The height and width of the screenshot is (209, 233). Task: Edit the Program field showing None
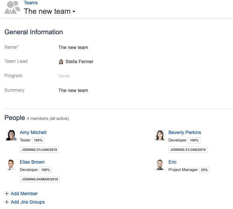click(x=64, y=76)
